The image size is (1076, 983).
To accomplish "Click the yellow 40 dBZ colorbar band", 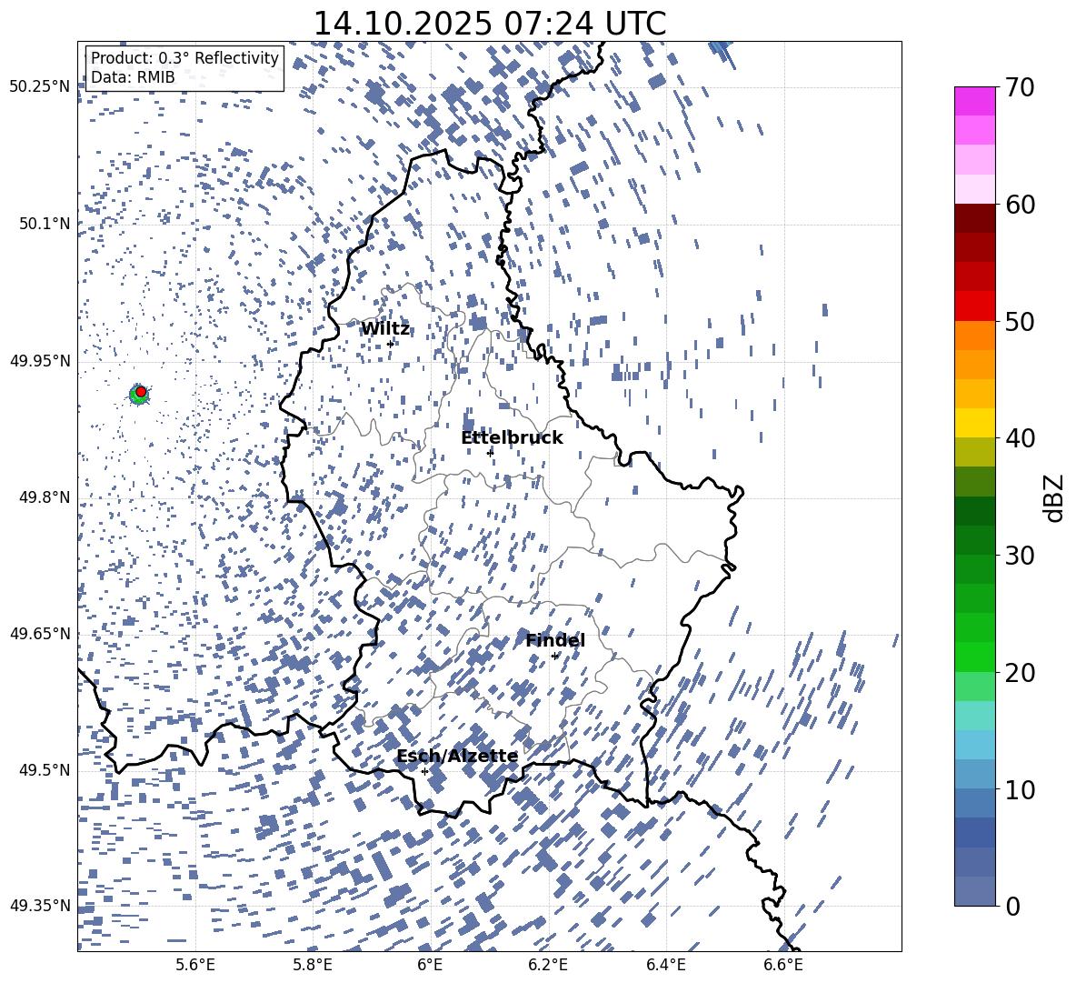I will tap(974, 423).
